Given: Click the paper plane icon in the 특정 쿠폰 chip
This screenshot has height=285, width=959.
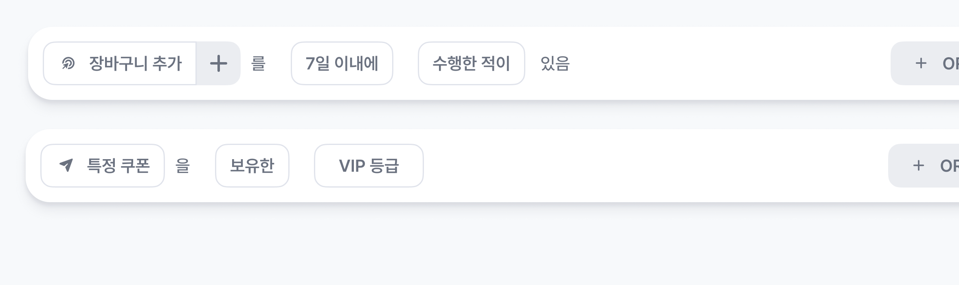Looking at the screenshot, I should 66,165.
